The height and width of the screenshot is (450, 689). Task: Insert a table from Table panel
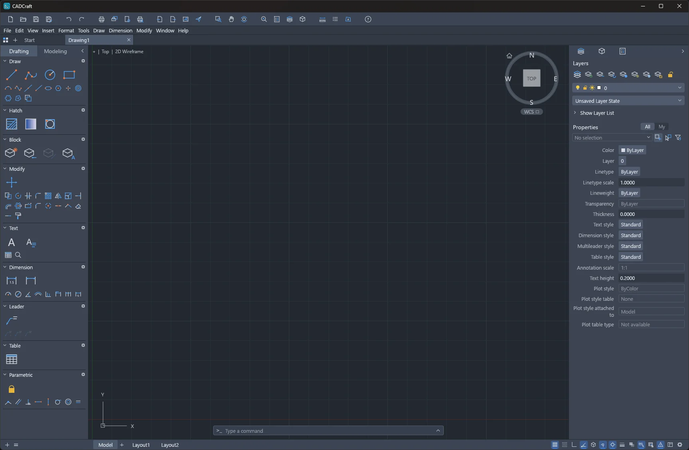pos(12,359)
